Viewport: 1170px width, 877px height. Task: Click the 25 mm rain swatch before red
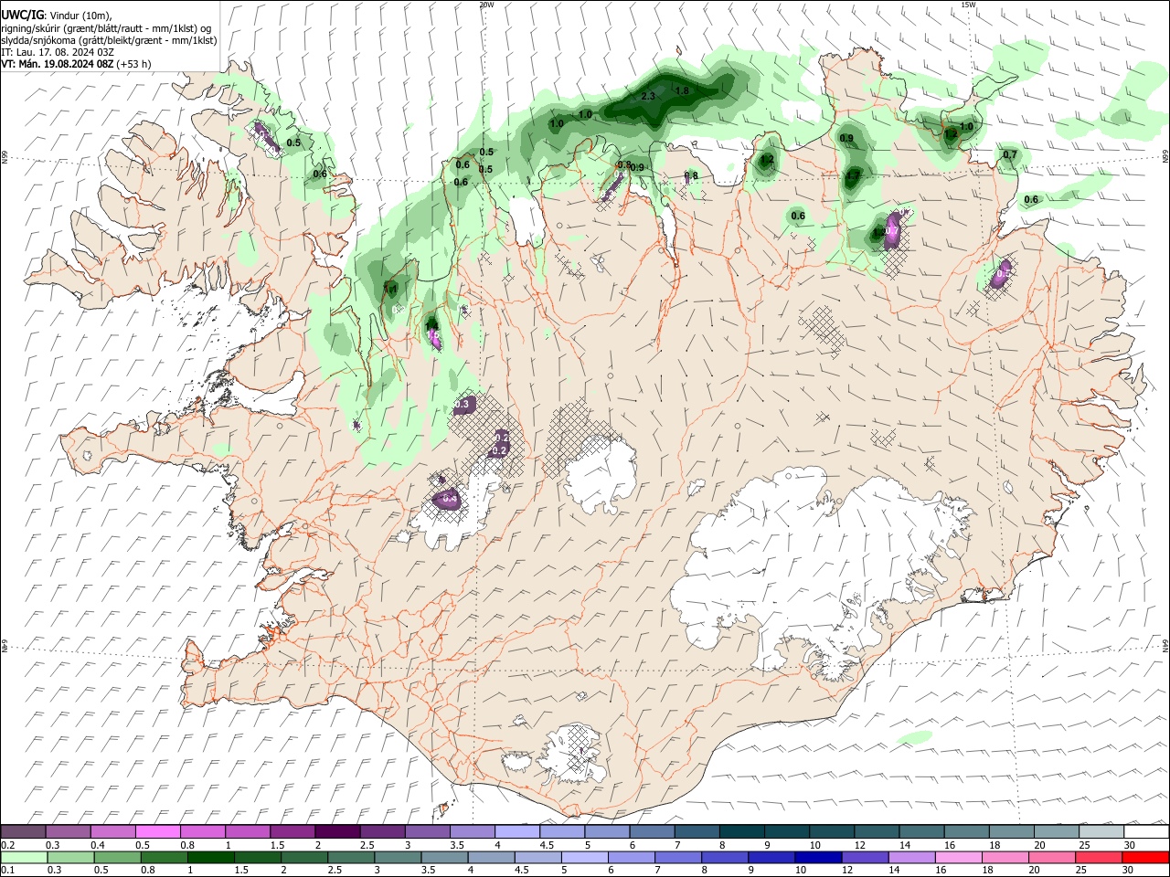pos(1100,857)
